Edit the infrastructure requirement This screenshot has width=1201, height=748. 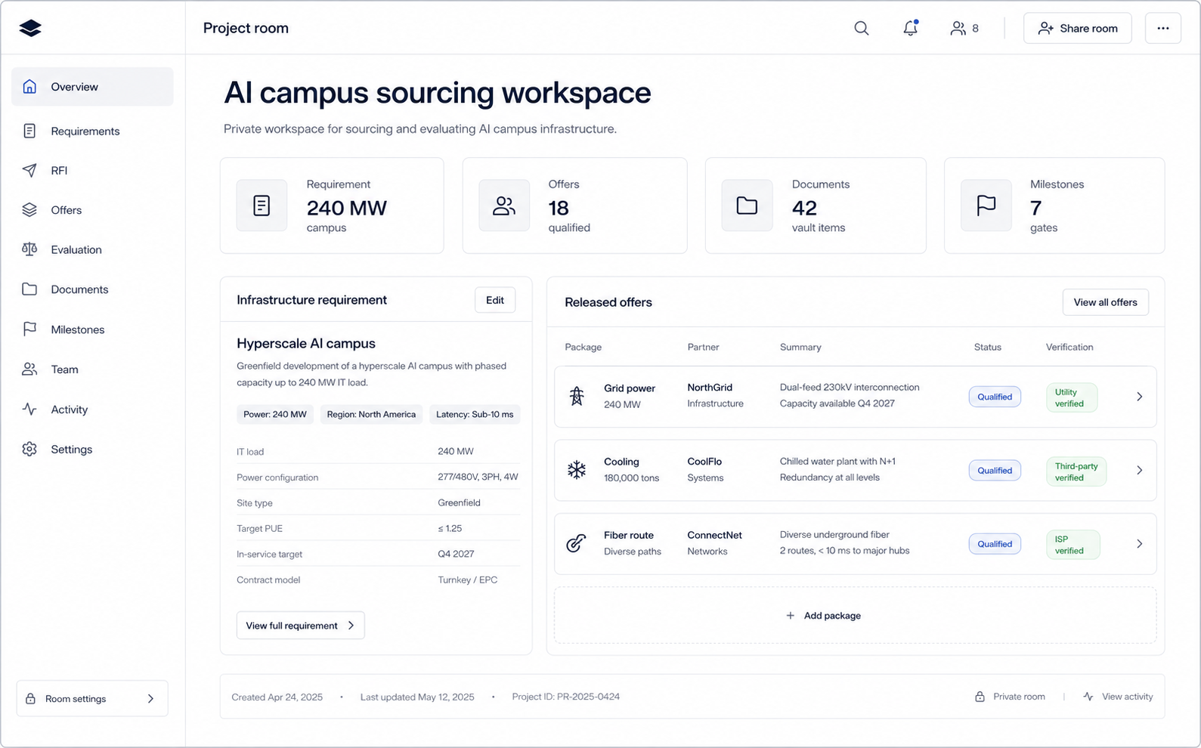495,300
